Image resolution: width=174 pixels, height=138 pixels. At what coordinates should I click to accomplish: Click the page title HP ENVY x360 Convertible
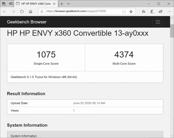click(78, 33)
